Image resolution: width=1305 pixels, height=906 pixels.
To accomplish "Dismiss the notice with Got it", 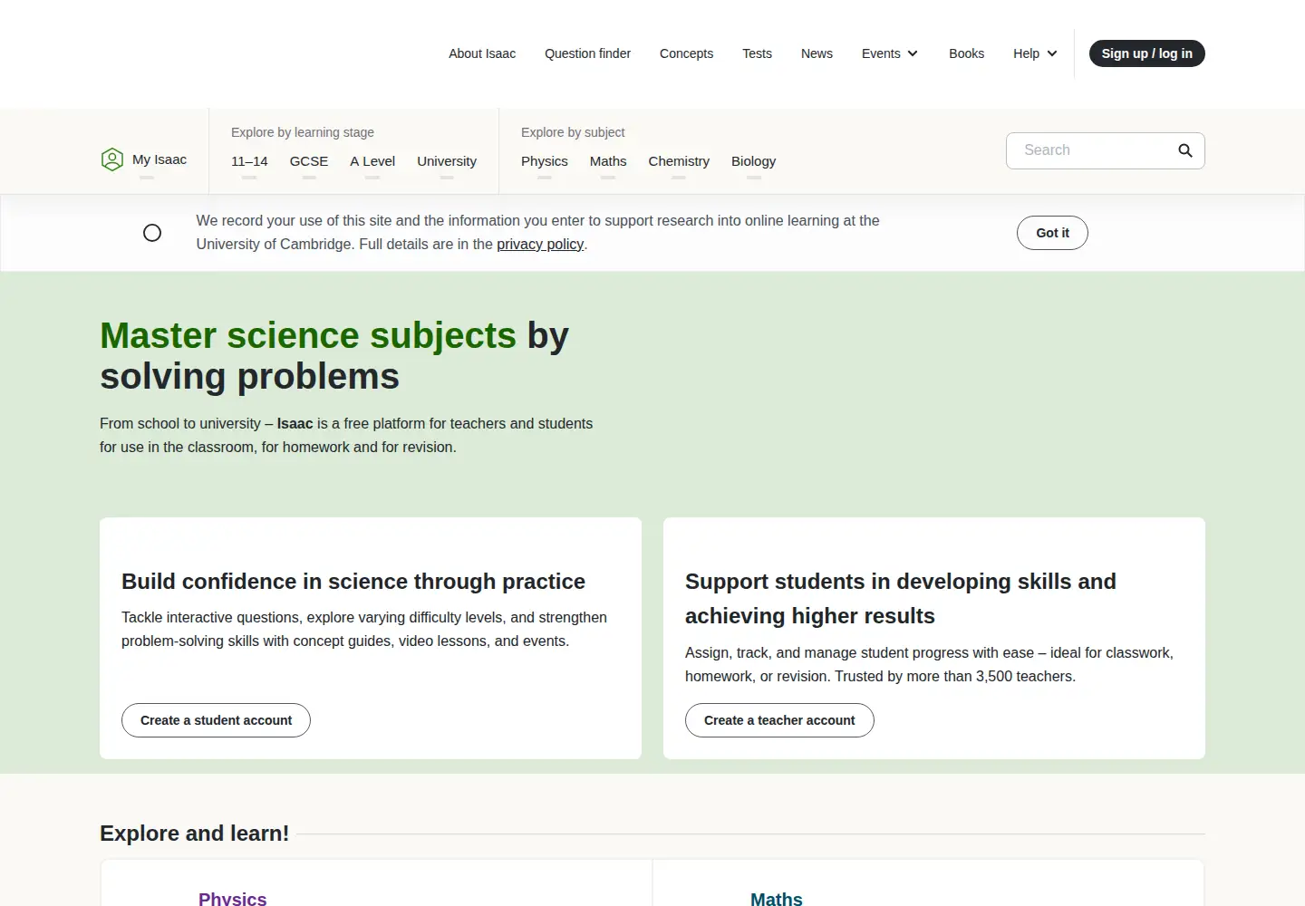I will click(x=1052, y=233).
